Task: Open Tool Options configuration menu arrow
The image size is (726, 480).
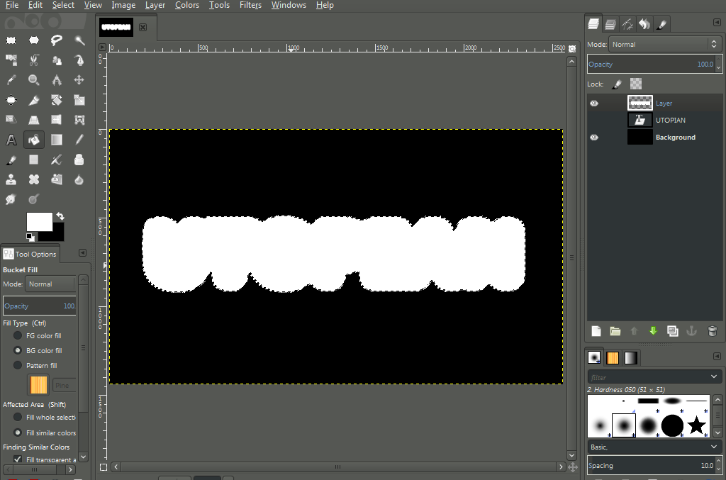Action: point(82,252)
